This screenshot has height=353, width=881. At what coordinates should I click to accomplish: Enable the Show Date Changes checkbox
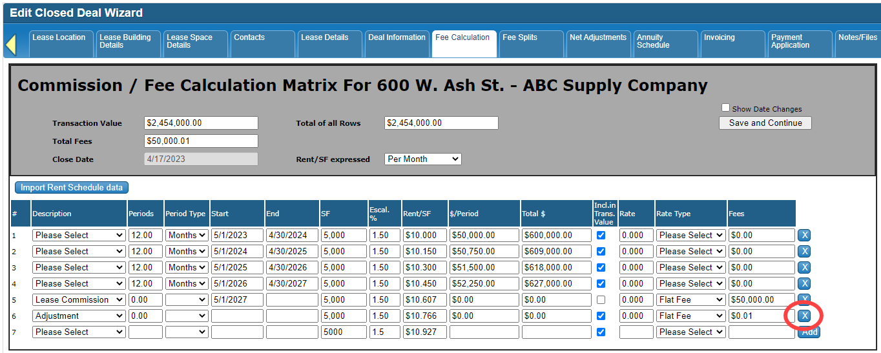pos(726,108)
